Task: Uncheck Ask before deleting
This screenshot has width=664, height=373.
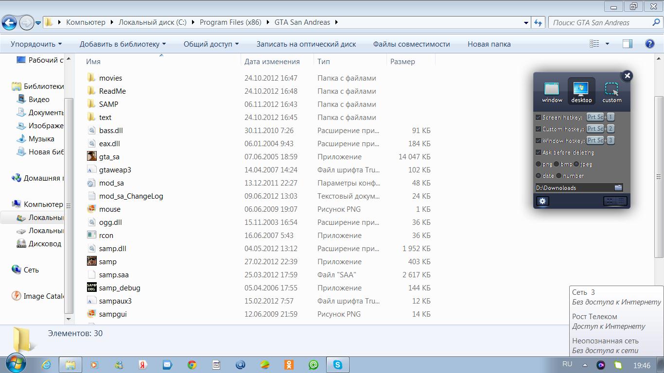Action: pyautogui.click(x=539, y=153)
